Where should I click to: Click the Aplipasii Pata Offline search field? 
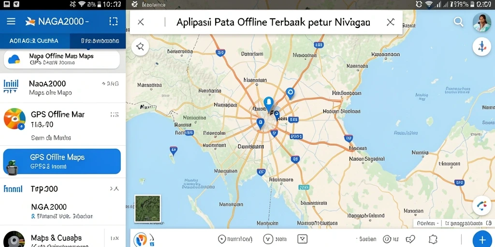click(273, 22)
